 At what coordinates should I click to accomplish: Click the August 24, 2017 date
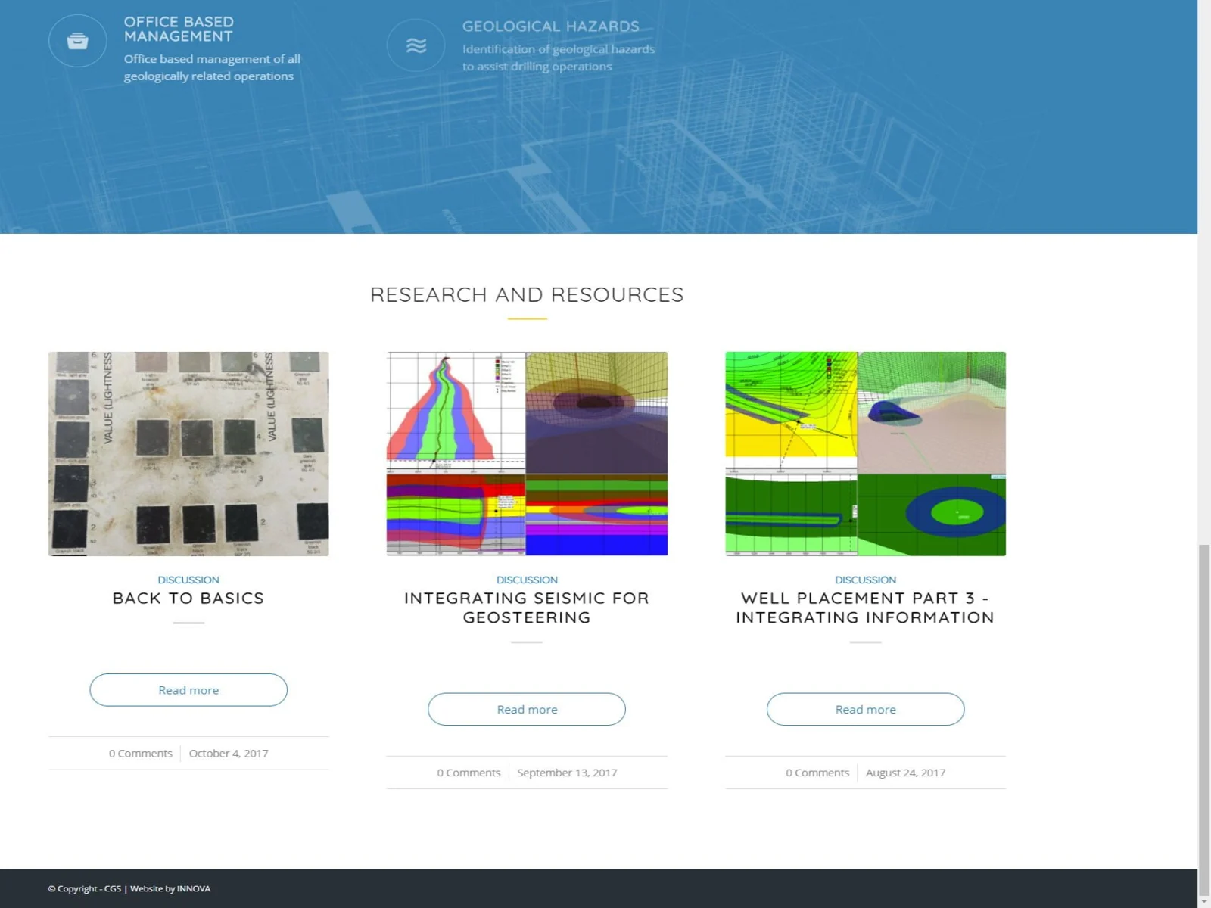(x=905, y=773)
